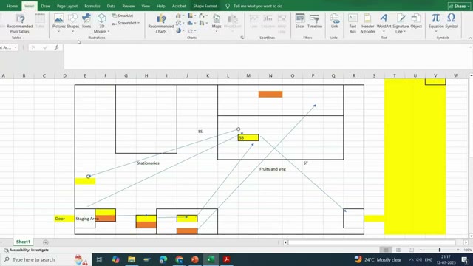This screenshot has width=473, height=266.
Task: Switch to Page Break Preview in status bar
Action: [411, 250]
